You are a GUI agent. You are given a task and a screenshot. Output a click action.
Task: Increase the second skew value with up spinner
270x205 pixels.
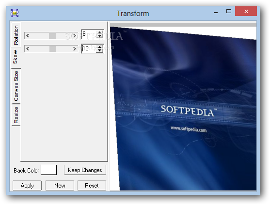click(x=100, y=47)
